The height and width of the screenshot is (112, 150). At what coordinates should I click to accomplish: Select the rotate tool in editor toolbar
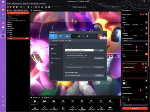(x=14, y=7)
